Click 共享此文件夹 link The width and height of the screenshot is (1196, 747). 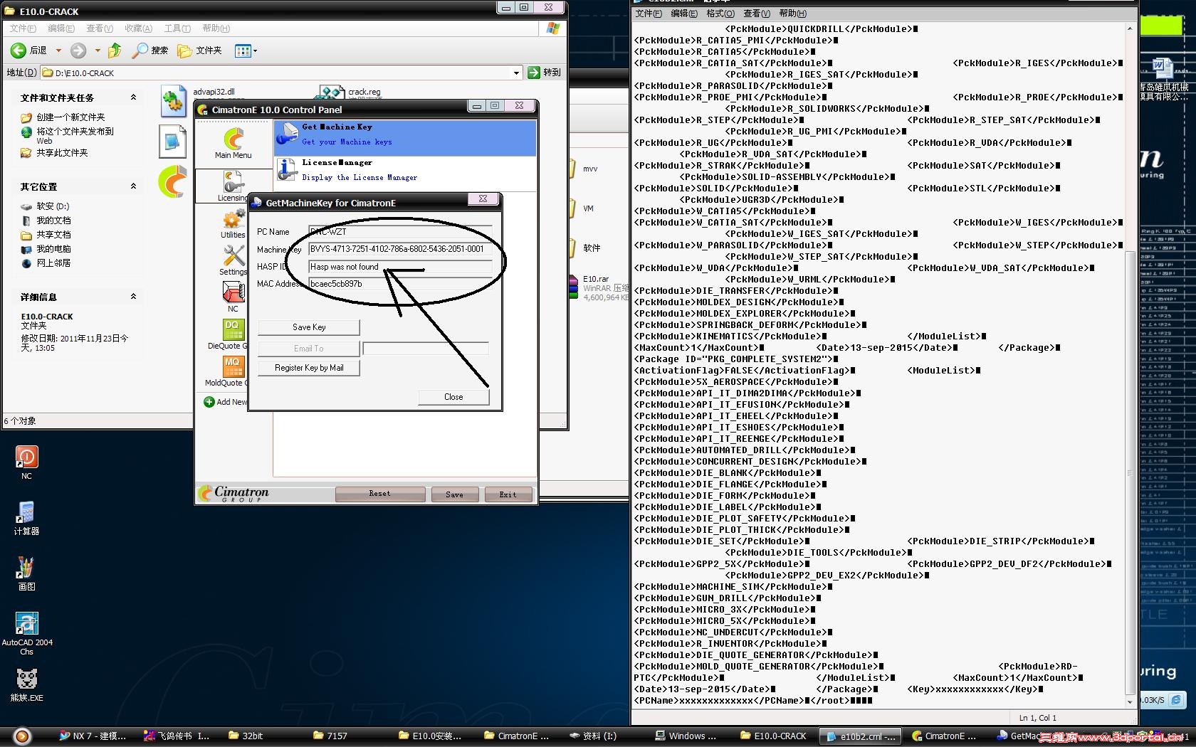tap(62, 153)
